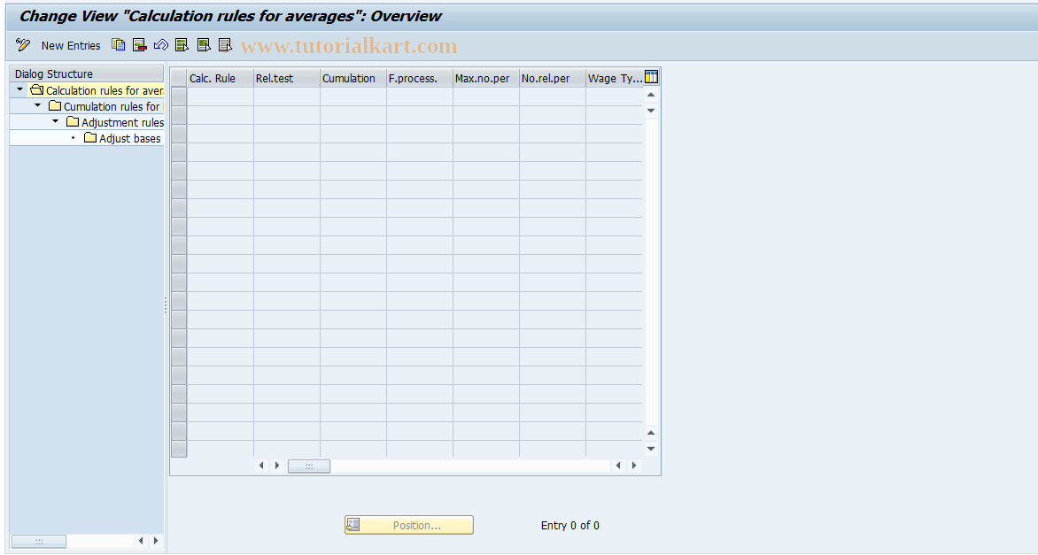Image resolution: width=1038 pixels, height=555 pixels.
Task: Click the Wage Ty... column header
Action: (615, 78)
